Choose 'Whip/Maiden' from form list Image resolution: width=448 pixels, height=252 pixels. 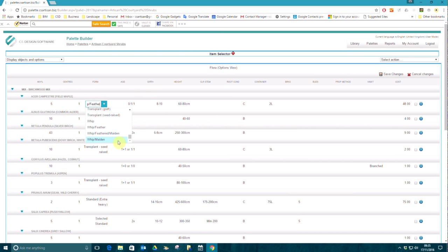click(107, 139)
